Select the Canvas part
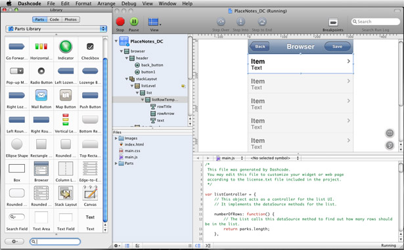 90,192
